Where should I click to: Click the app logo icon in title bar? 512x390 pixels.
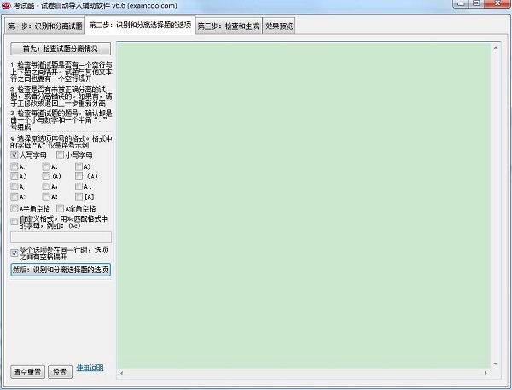(x=7, y=6)
